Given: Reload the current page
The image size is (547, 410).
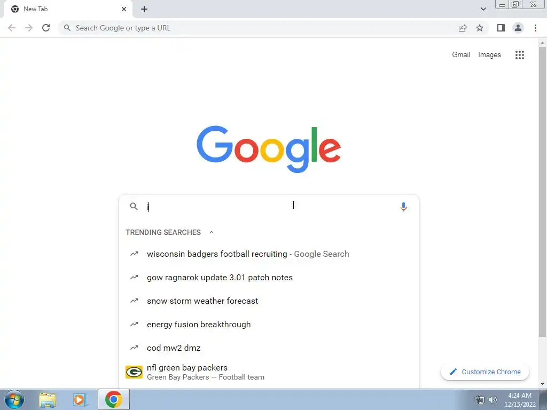Looking at the screenshot, I should click(46, 28).
